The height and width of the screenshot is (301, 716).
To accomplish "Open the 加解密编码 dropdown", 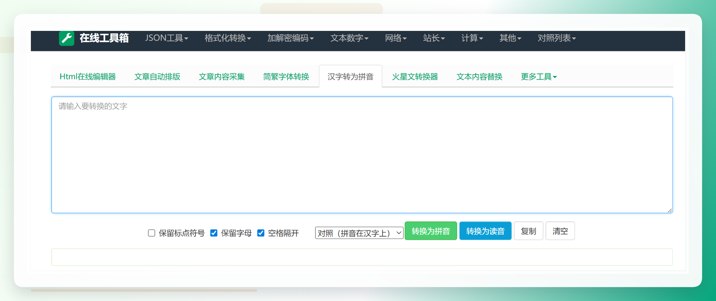I will (x=291, y=38).
